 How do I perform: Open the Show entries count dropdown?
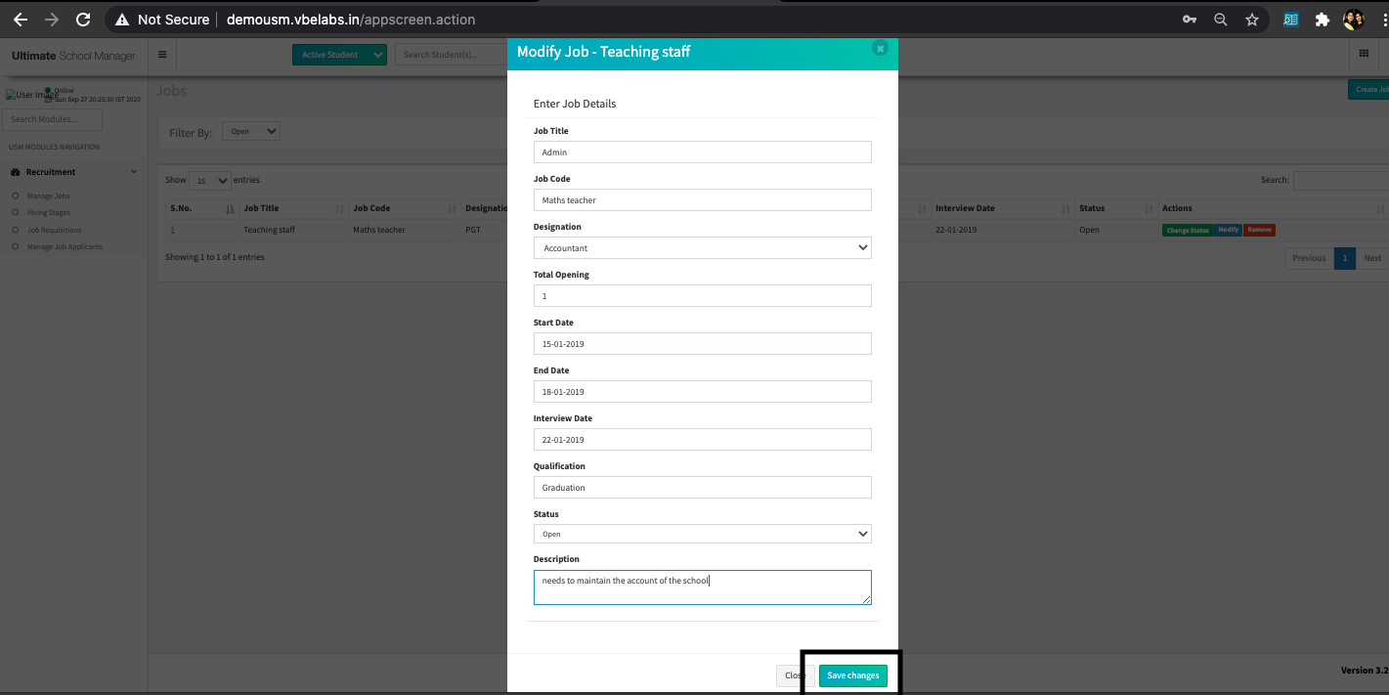[210, 181]
